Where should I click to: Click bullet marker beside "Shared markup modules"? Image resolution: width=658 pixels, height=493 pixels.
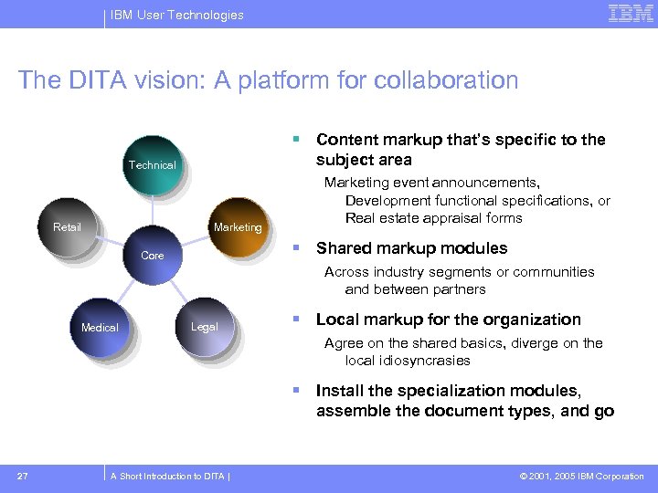pos(296,247)
